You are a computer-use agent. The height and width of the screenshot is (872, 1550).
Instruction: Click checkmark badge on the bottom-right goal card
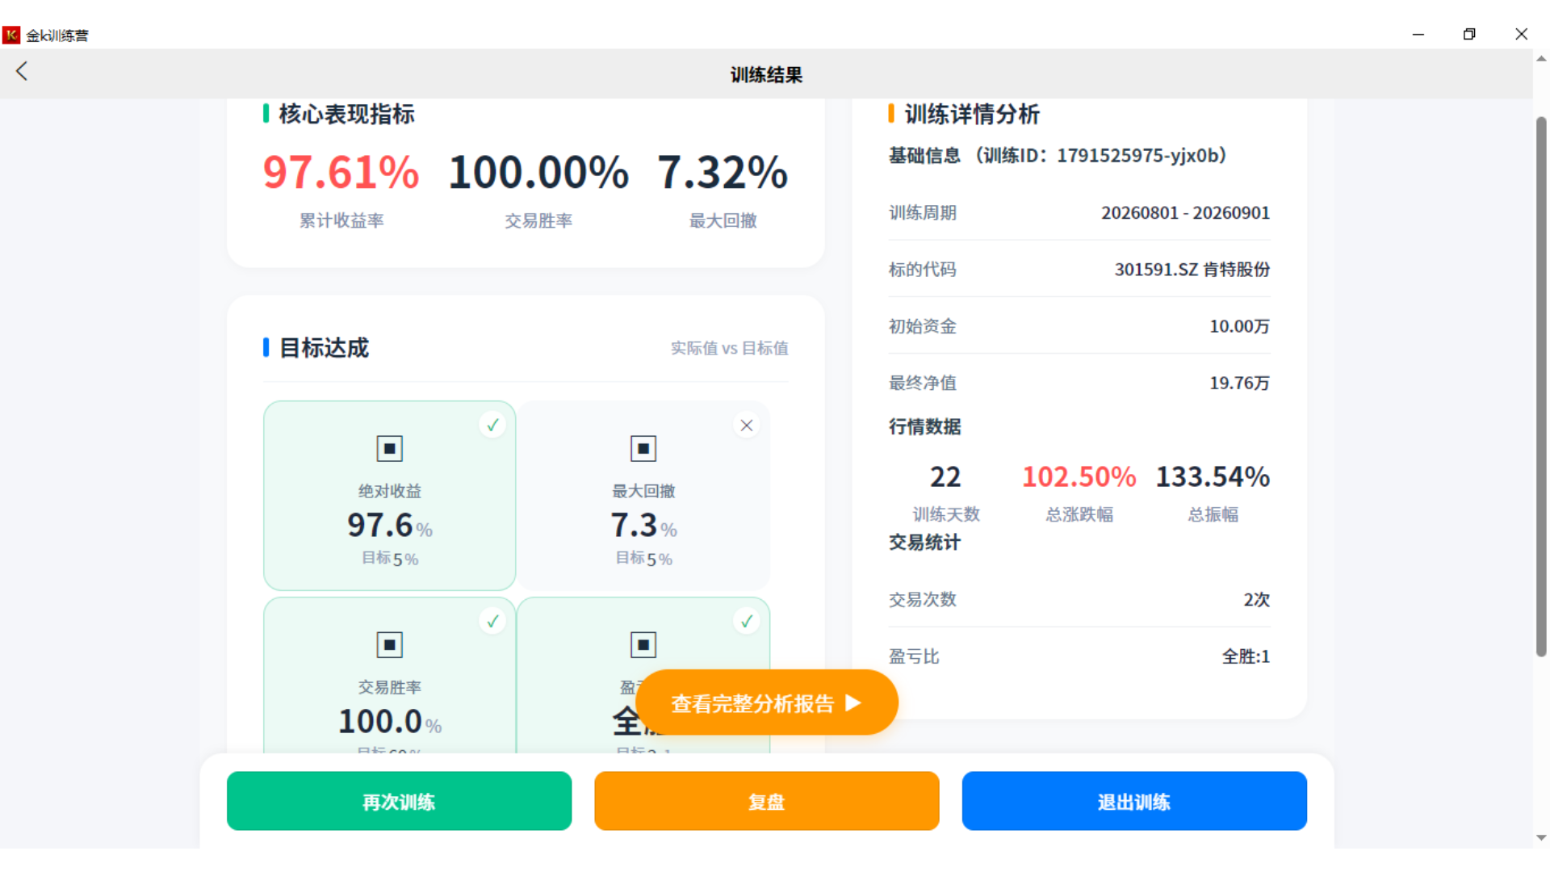(747, 621)
